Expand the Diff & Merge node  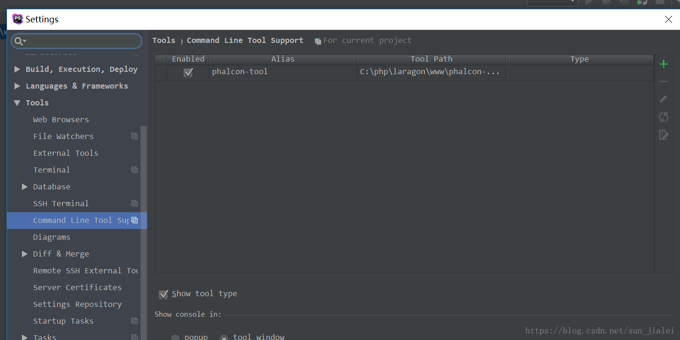[25, 254]
